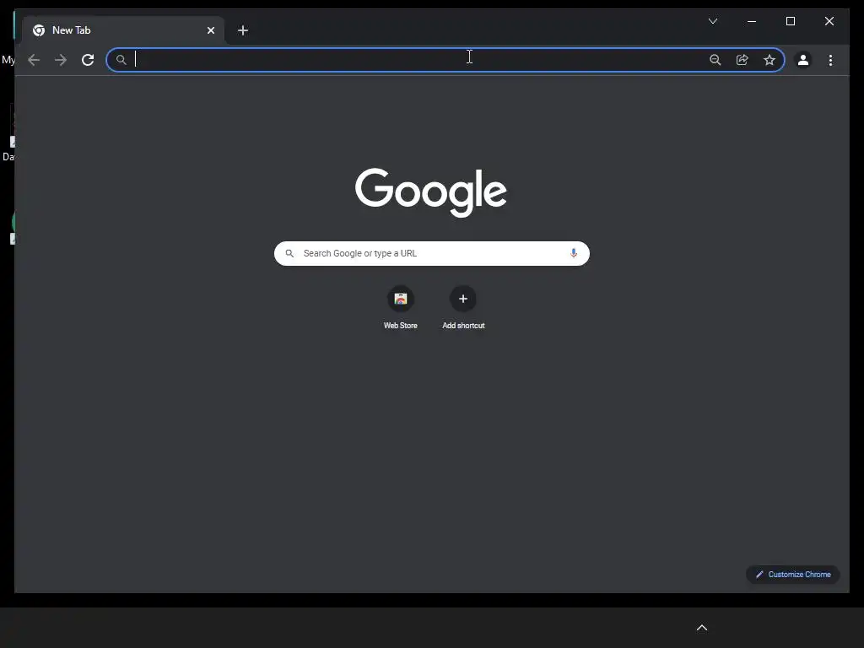
Task: Open the tab search dropdown chevron
Action: pos(713,21)
